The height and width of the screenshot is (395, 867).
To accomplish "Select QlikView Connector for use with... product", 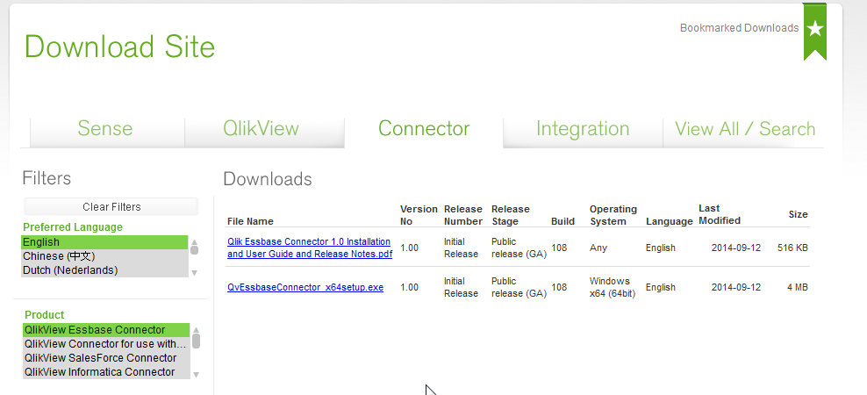I will click(x=106, y=343).
